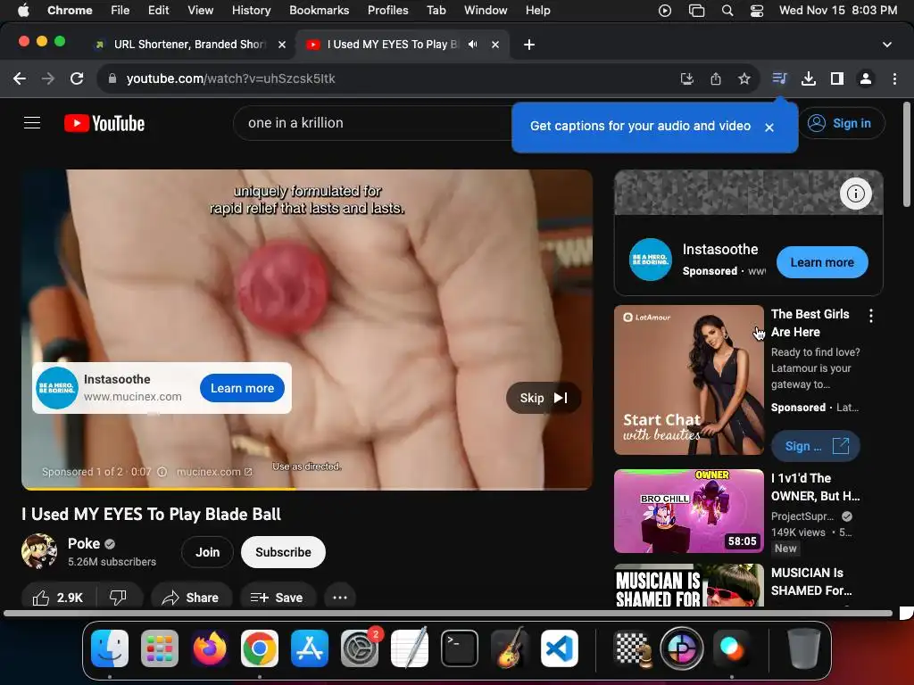Open the media controls toolbar icon
This screenshot has width=914, height=685.
pyautogui.click(x=779, y=78)
